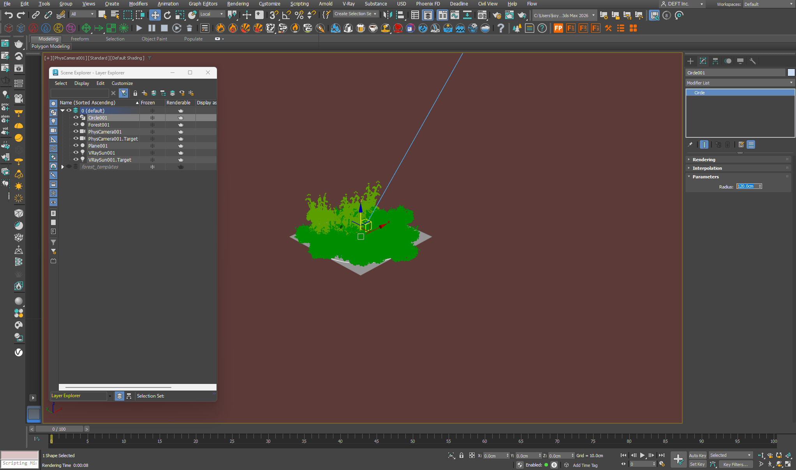Image resolution: width=796 pixels, height=470 pixels.
Task: Click the Auto Key button
Action: pos(697,455)
